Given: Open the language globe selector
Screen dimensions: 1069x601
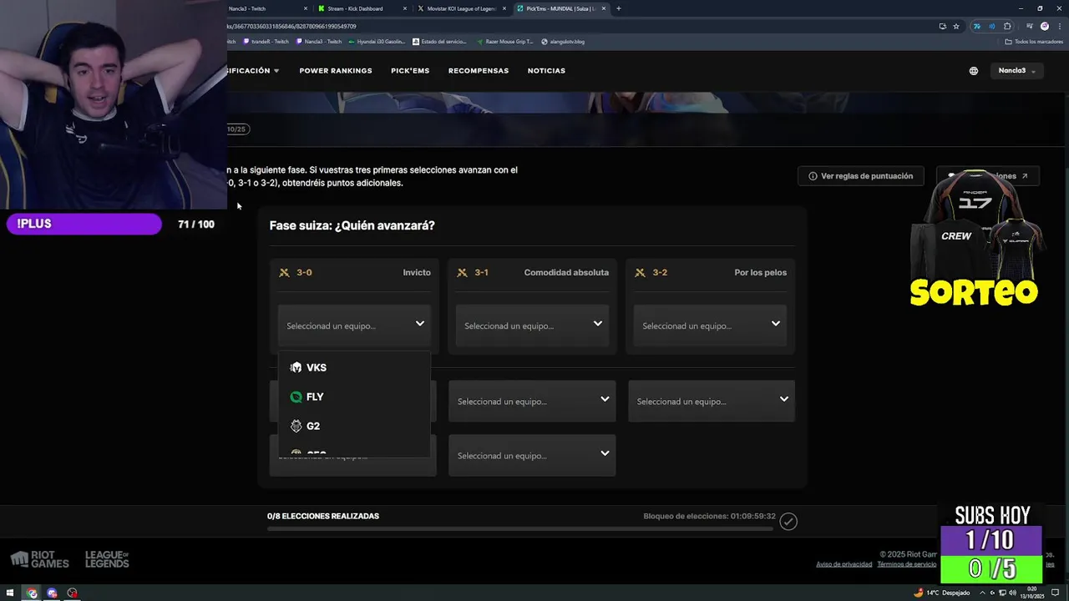Looking at the screenshot, I should (973, 71).
